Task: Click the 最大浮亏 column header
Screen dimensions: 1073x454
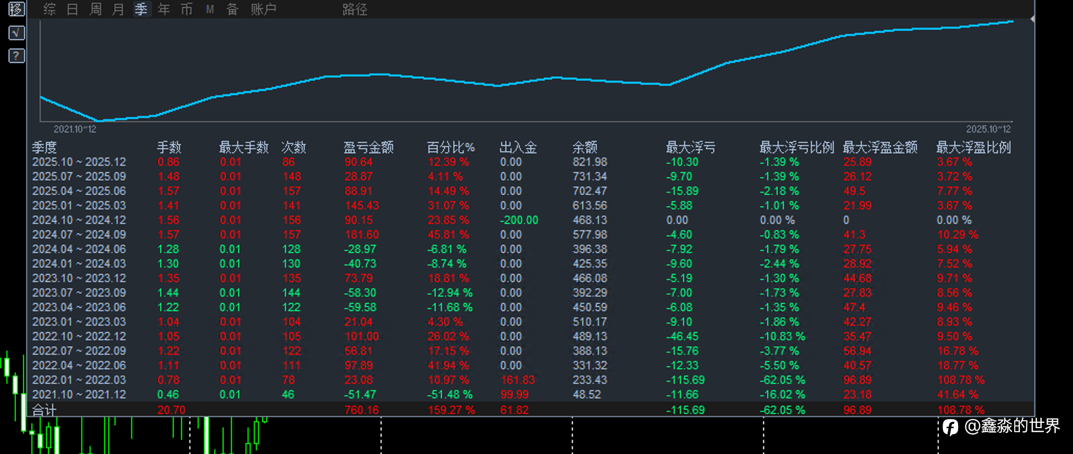Action: coord(691,148)
